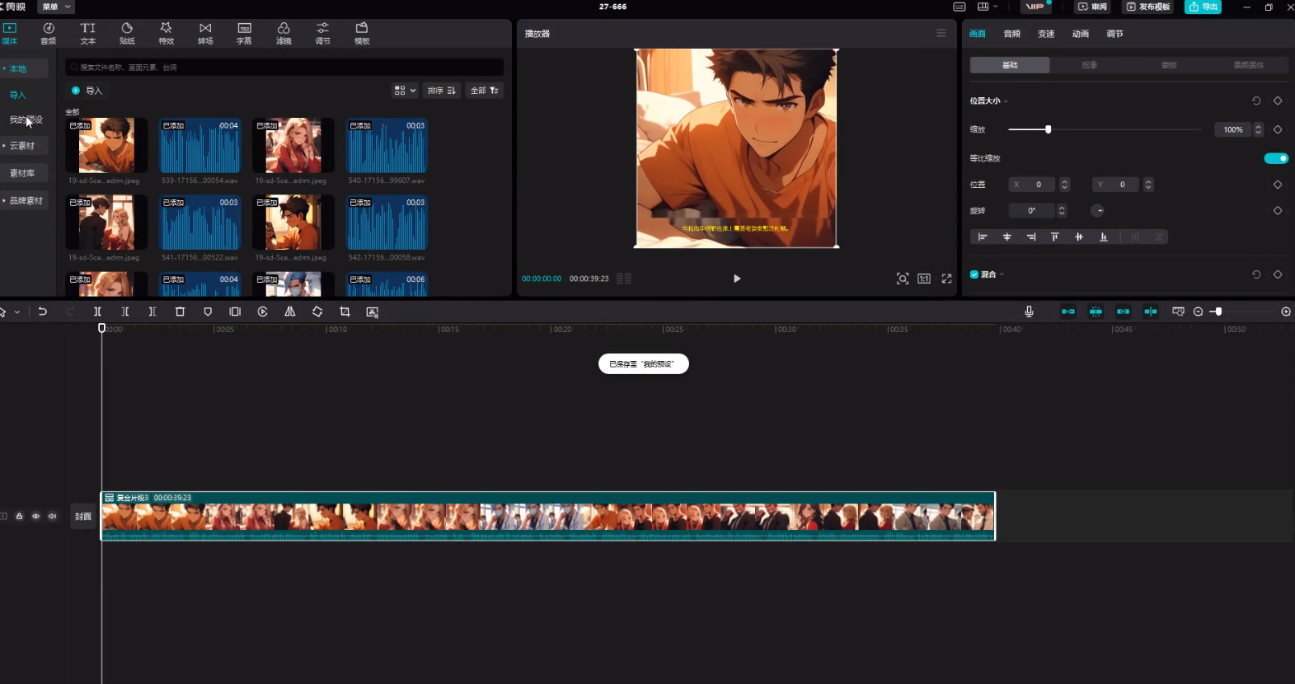
Task: Reverse playback of the selected clip
Action: 263,312
